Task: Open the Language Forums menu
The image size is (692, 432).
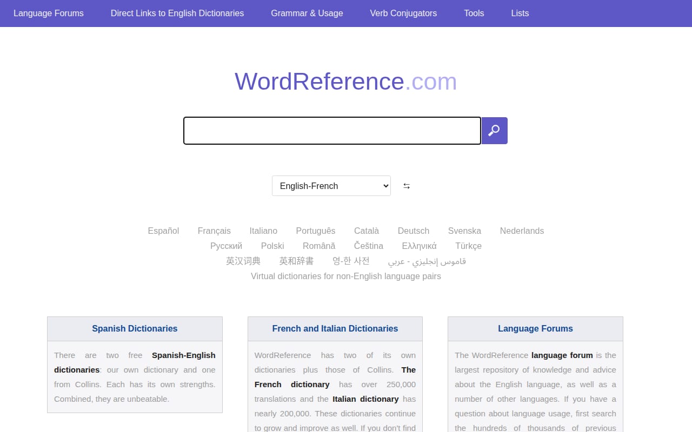Action: tap(49, 13)
